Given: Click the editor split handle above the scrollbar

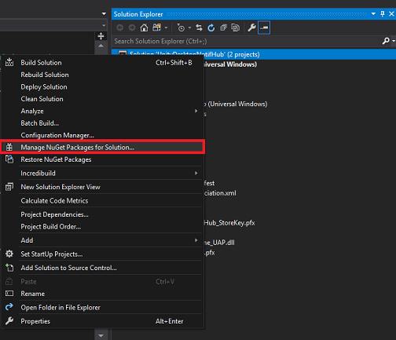Looking at the screenshot, I should click(101, 36).
